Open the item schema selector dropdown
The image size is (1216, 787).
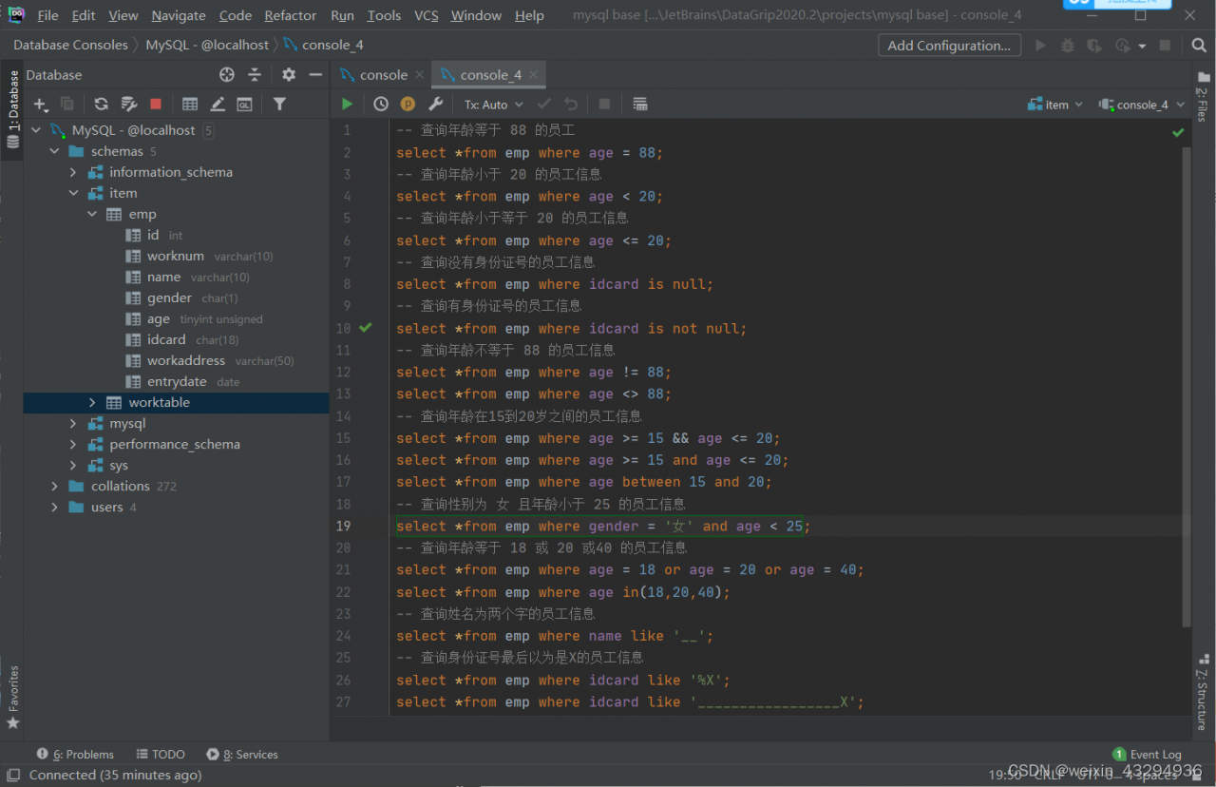pos(1055,105)
